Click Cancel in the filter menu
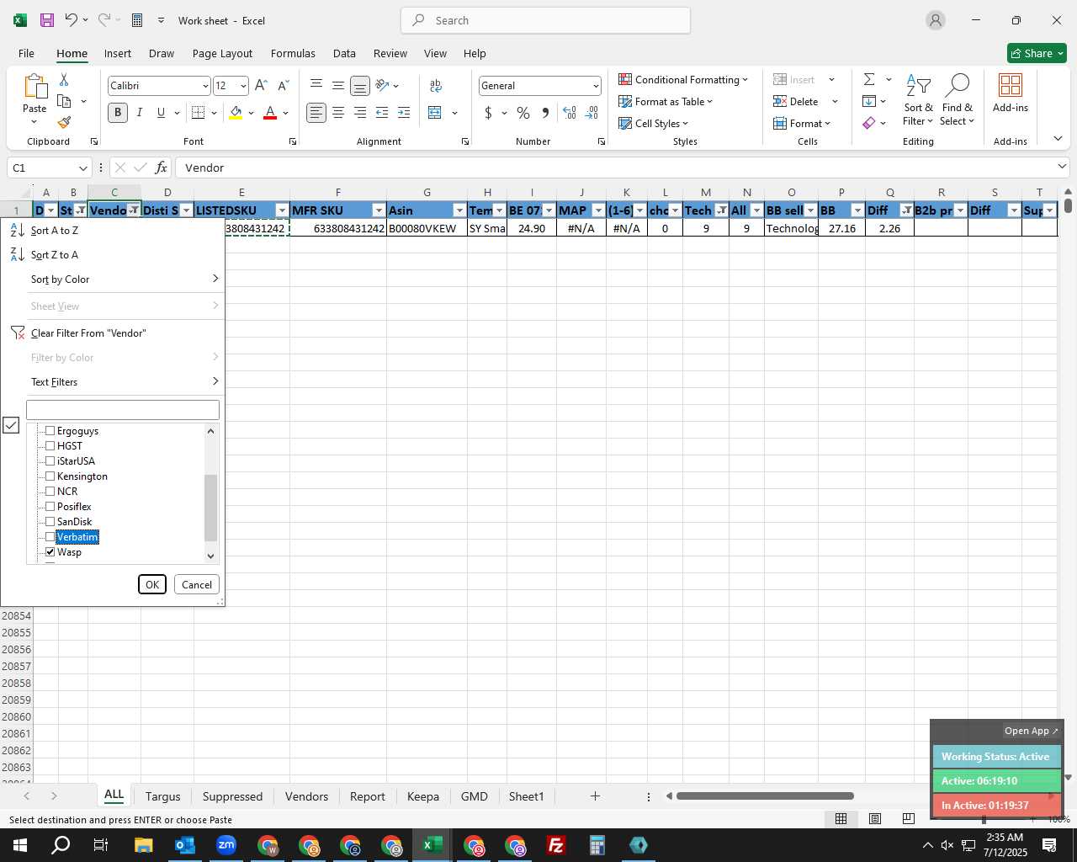This screenshot has width=1077, height=862. click(x=197, y=584)
